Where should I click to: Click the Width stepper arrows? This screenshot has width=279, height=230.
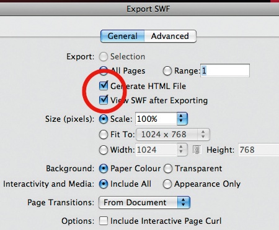tap(182, 150)
